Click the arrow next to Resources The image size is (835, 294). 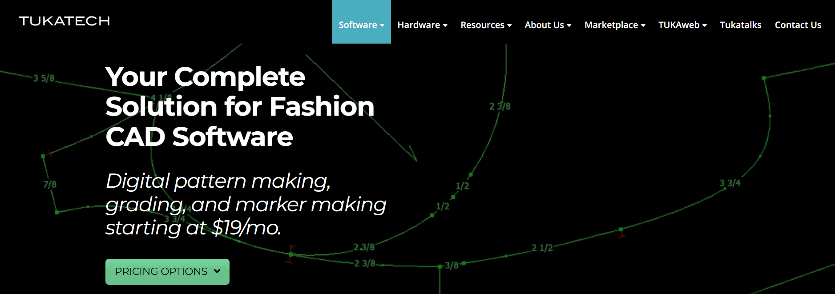(509, 25)
